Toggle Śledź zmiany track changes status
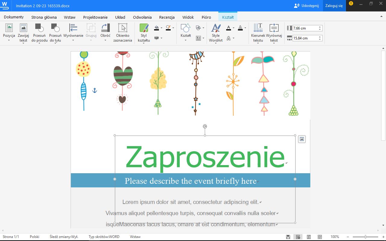386x241 pixels. [x=64, y=237]
